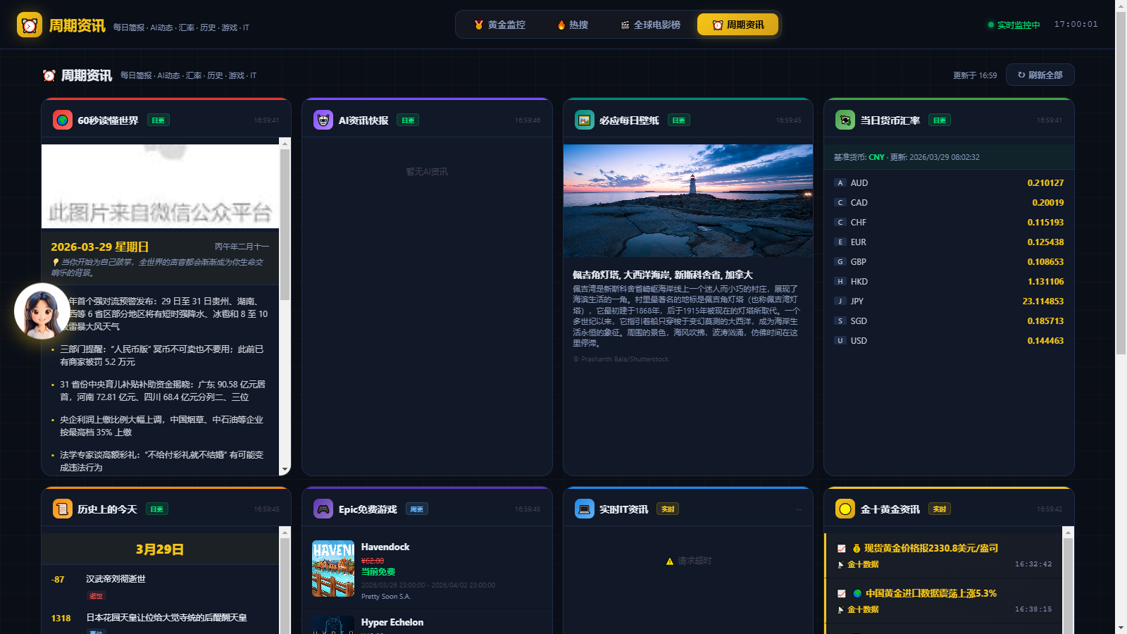Click the 必应每日壁纸 picture icon

(x=585, y=120)
